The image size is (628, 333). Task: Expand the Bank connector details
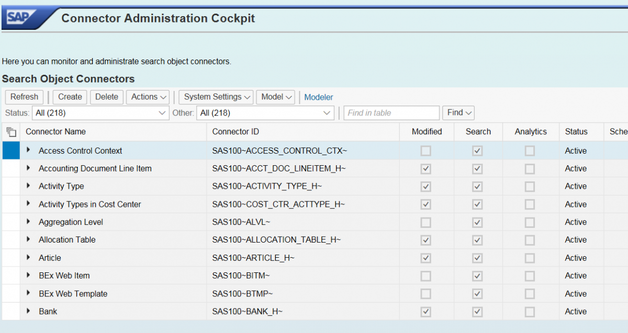tap(29, 311)
